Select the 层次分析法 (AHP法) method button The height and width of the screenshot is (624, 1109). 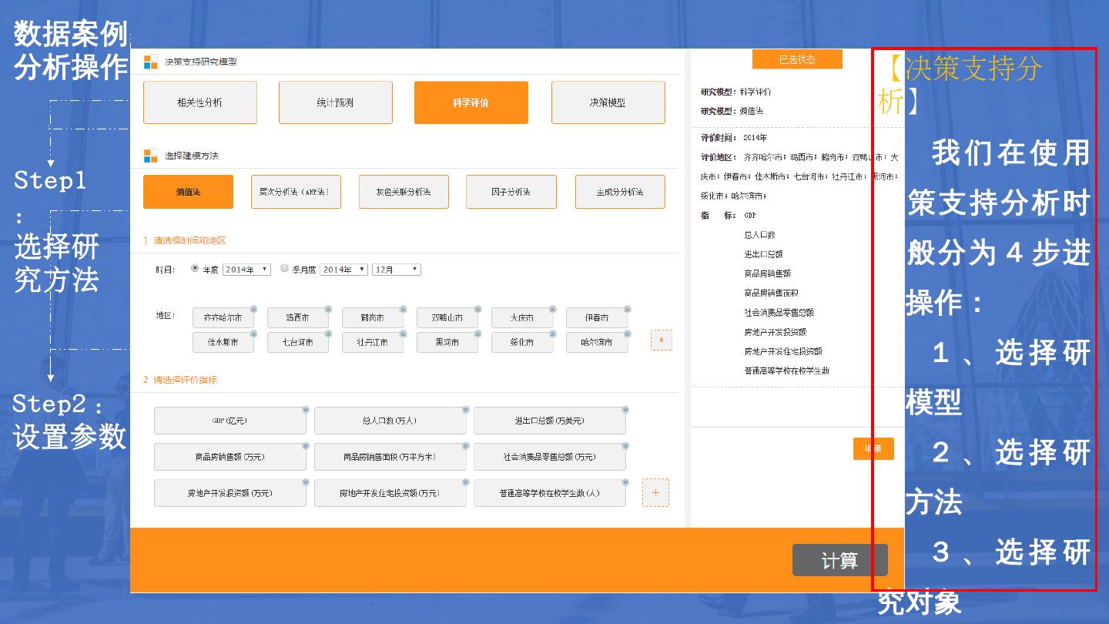click(296, 192)
